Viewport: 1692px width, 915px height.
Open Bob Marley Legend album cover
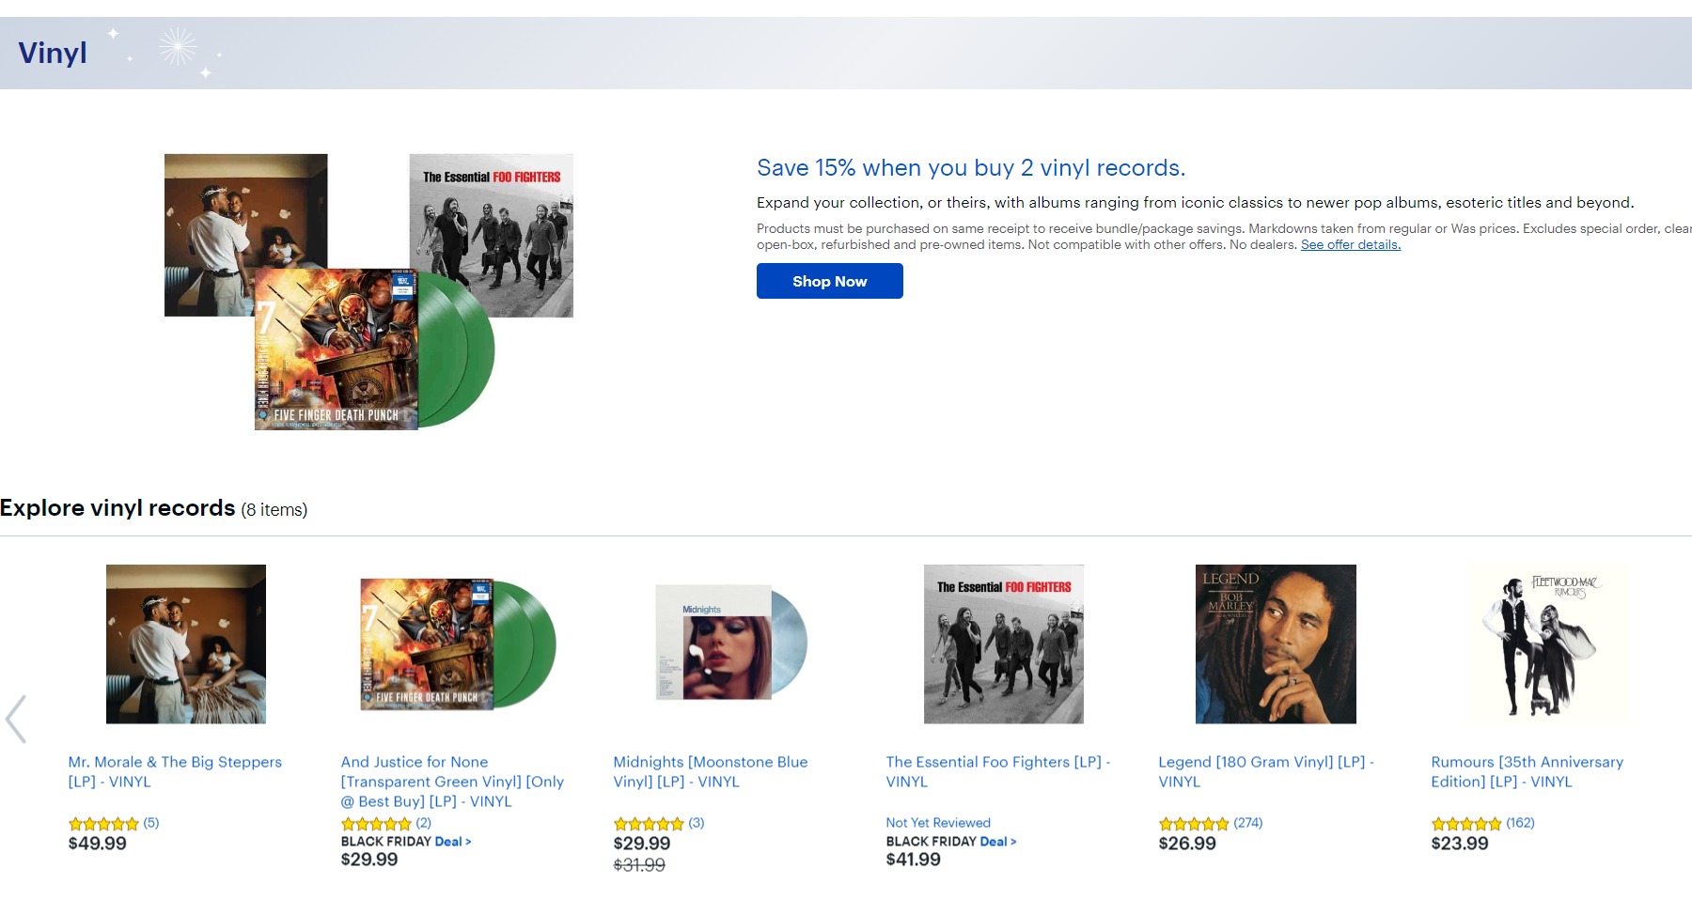pos(1276,644)
